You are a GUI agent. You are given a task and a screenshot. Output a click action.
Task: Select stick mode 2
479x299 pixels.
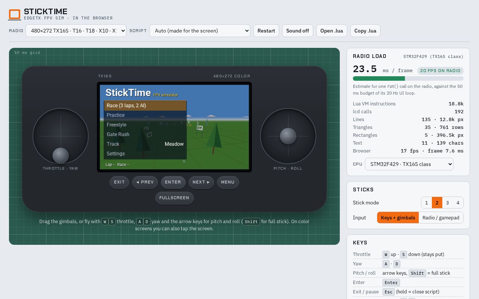click(x=437, y=203)
